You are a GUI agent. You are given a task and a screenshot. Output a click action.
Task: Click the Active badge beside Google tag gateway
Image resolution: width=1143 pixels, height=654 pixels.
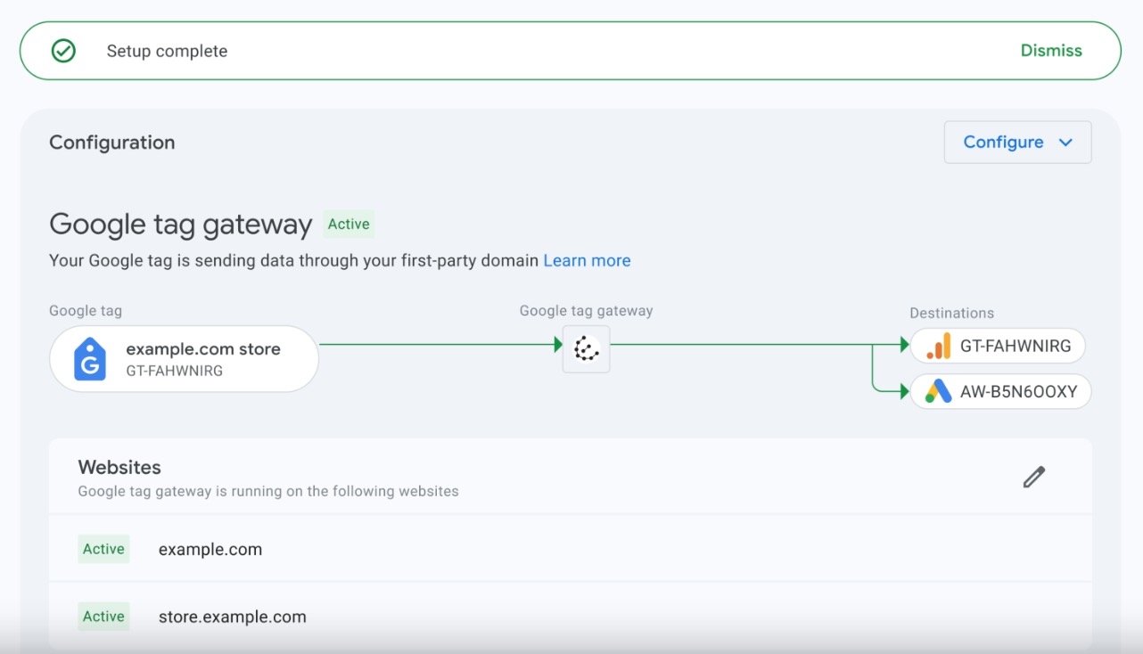(x=349, y=225)
